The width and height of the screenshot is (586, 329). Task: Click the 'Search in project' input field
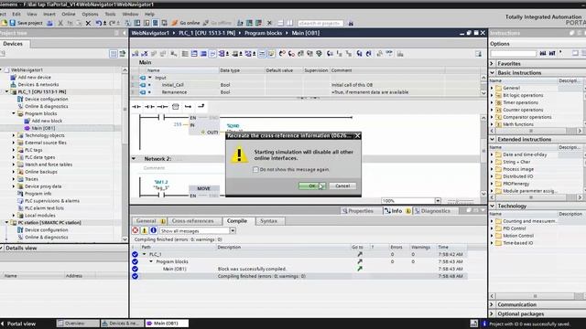(x=320, y=23)
